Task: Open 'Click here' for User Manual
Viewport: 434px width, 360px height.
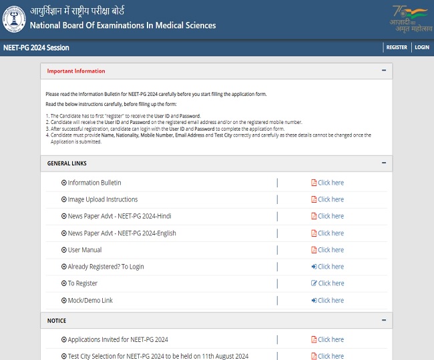Action: coord(331,250)
